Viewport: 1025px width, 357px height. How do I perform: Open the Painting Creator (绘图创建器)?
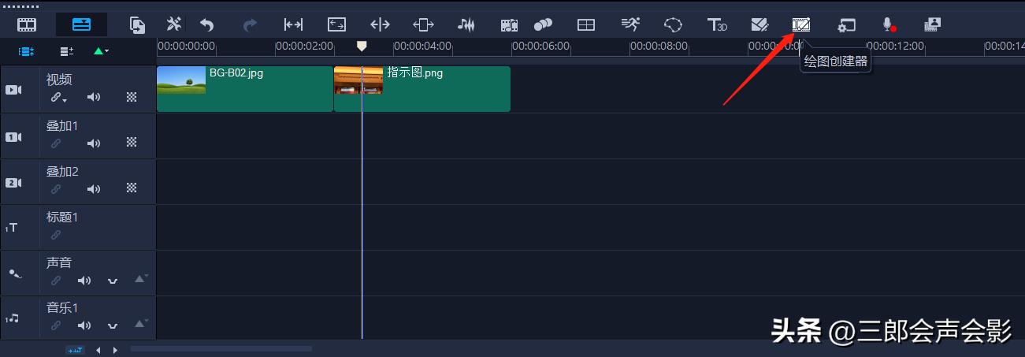tap(801, 25)
